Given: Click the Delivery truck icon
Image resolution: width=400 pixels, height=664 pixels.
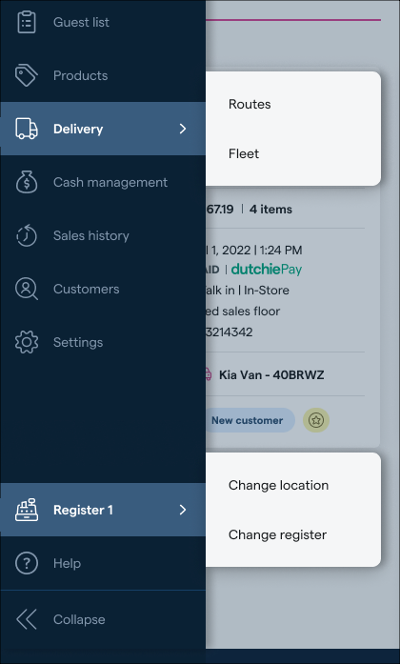Looking at the screenshot, I should point(27,129).
